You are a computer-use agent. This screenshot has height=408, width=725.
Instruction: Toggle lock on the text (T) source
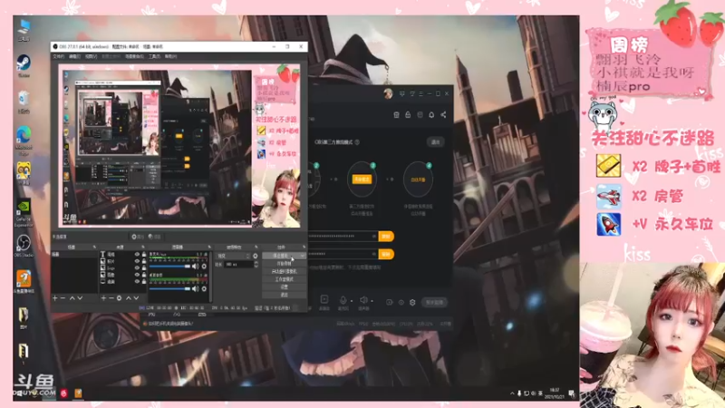[144, 255]
